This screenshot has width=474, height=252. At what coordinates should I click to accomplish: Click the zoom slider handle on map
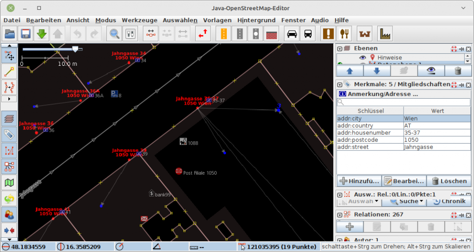point(75,49)
